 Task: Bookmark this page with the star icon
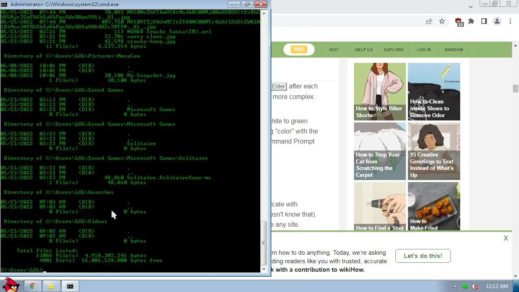click(x=442, y=21)
